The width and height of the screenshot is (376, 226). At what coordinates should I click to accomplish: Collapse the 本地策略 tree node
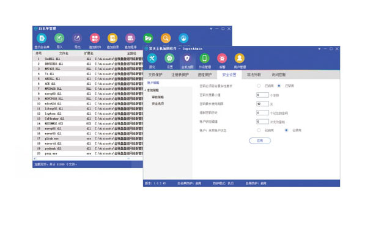[x=146, y=90]
